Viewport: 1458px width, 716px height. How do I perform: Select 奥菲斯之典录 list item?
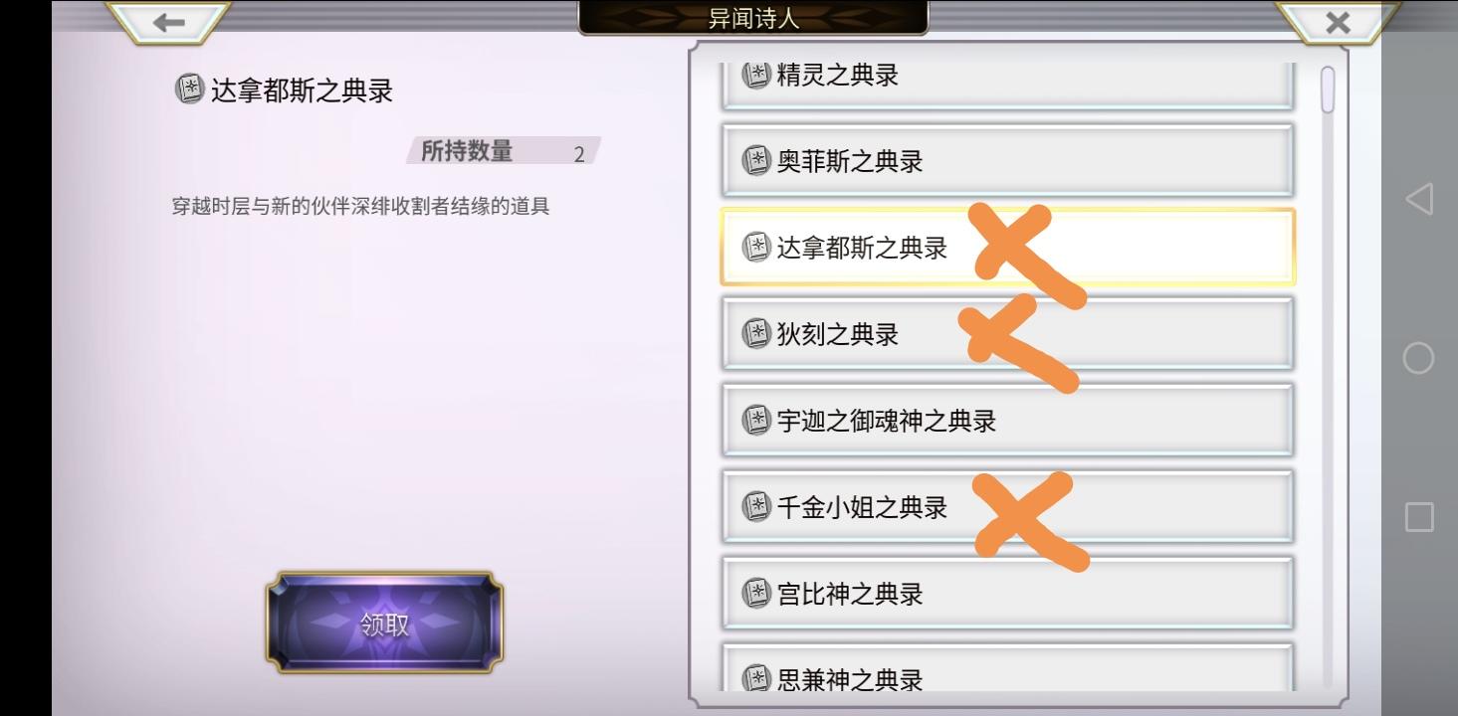point(1007,160)
